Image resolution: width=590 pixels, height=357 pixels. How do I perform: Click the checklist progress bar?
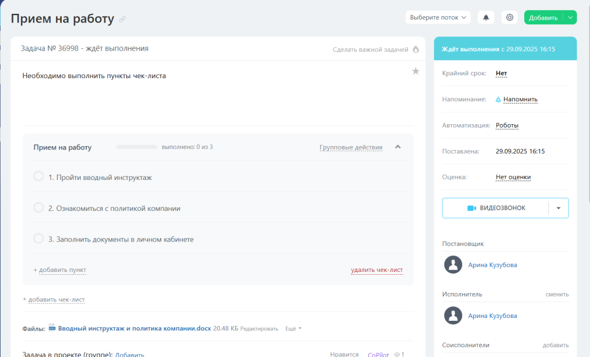coord(137,147)
